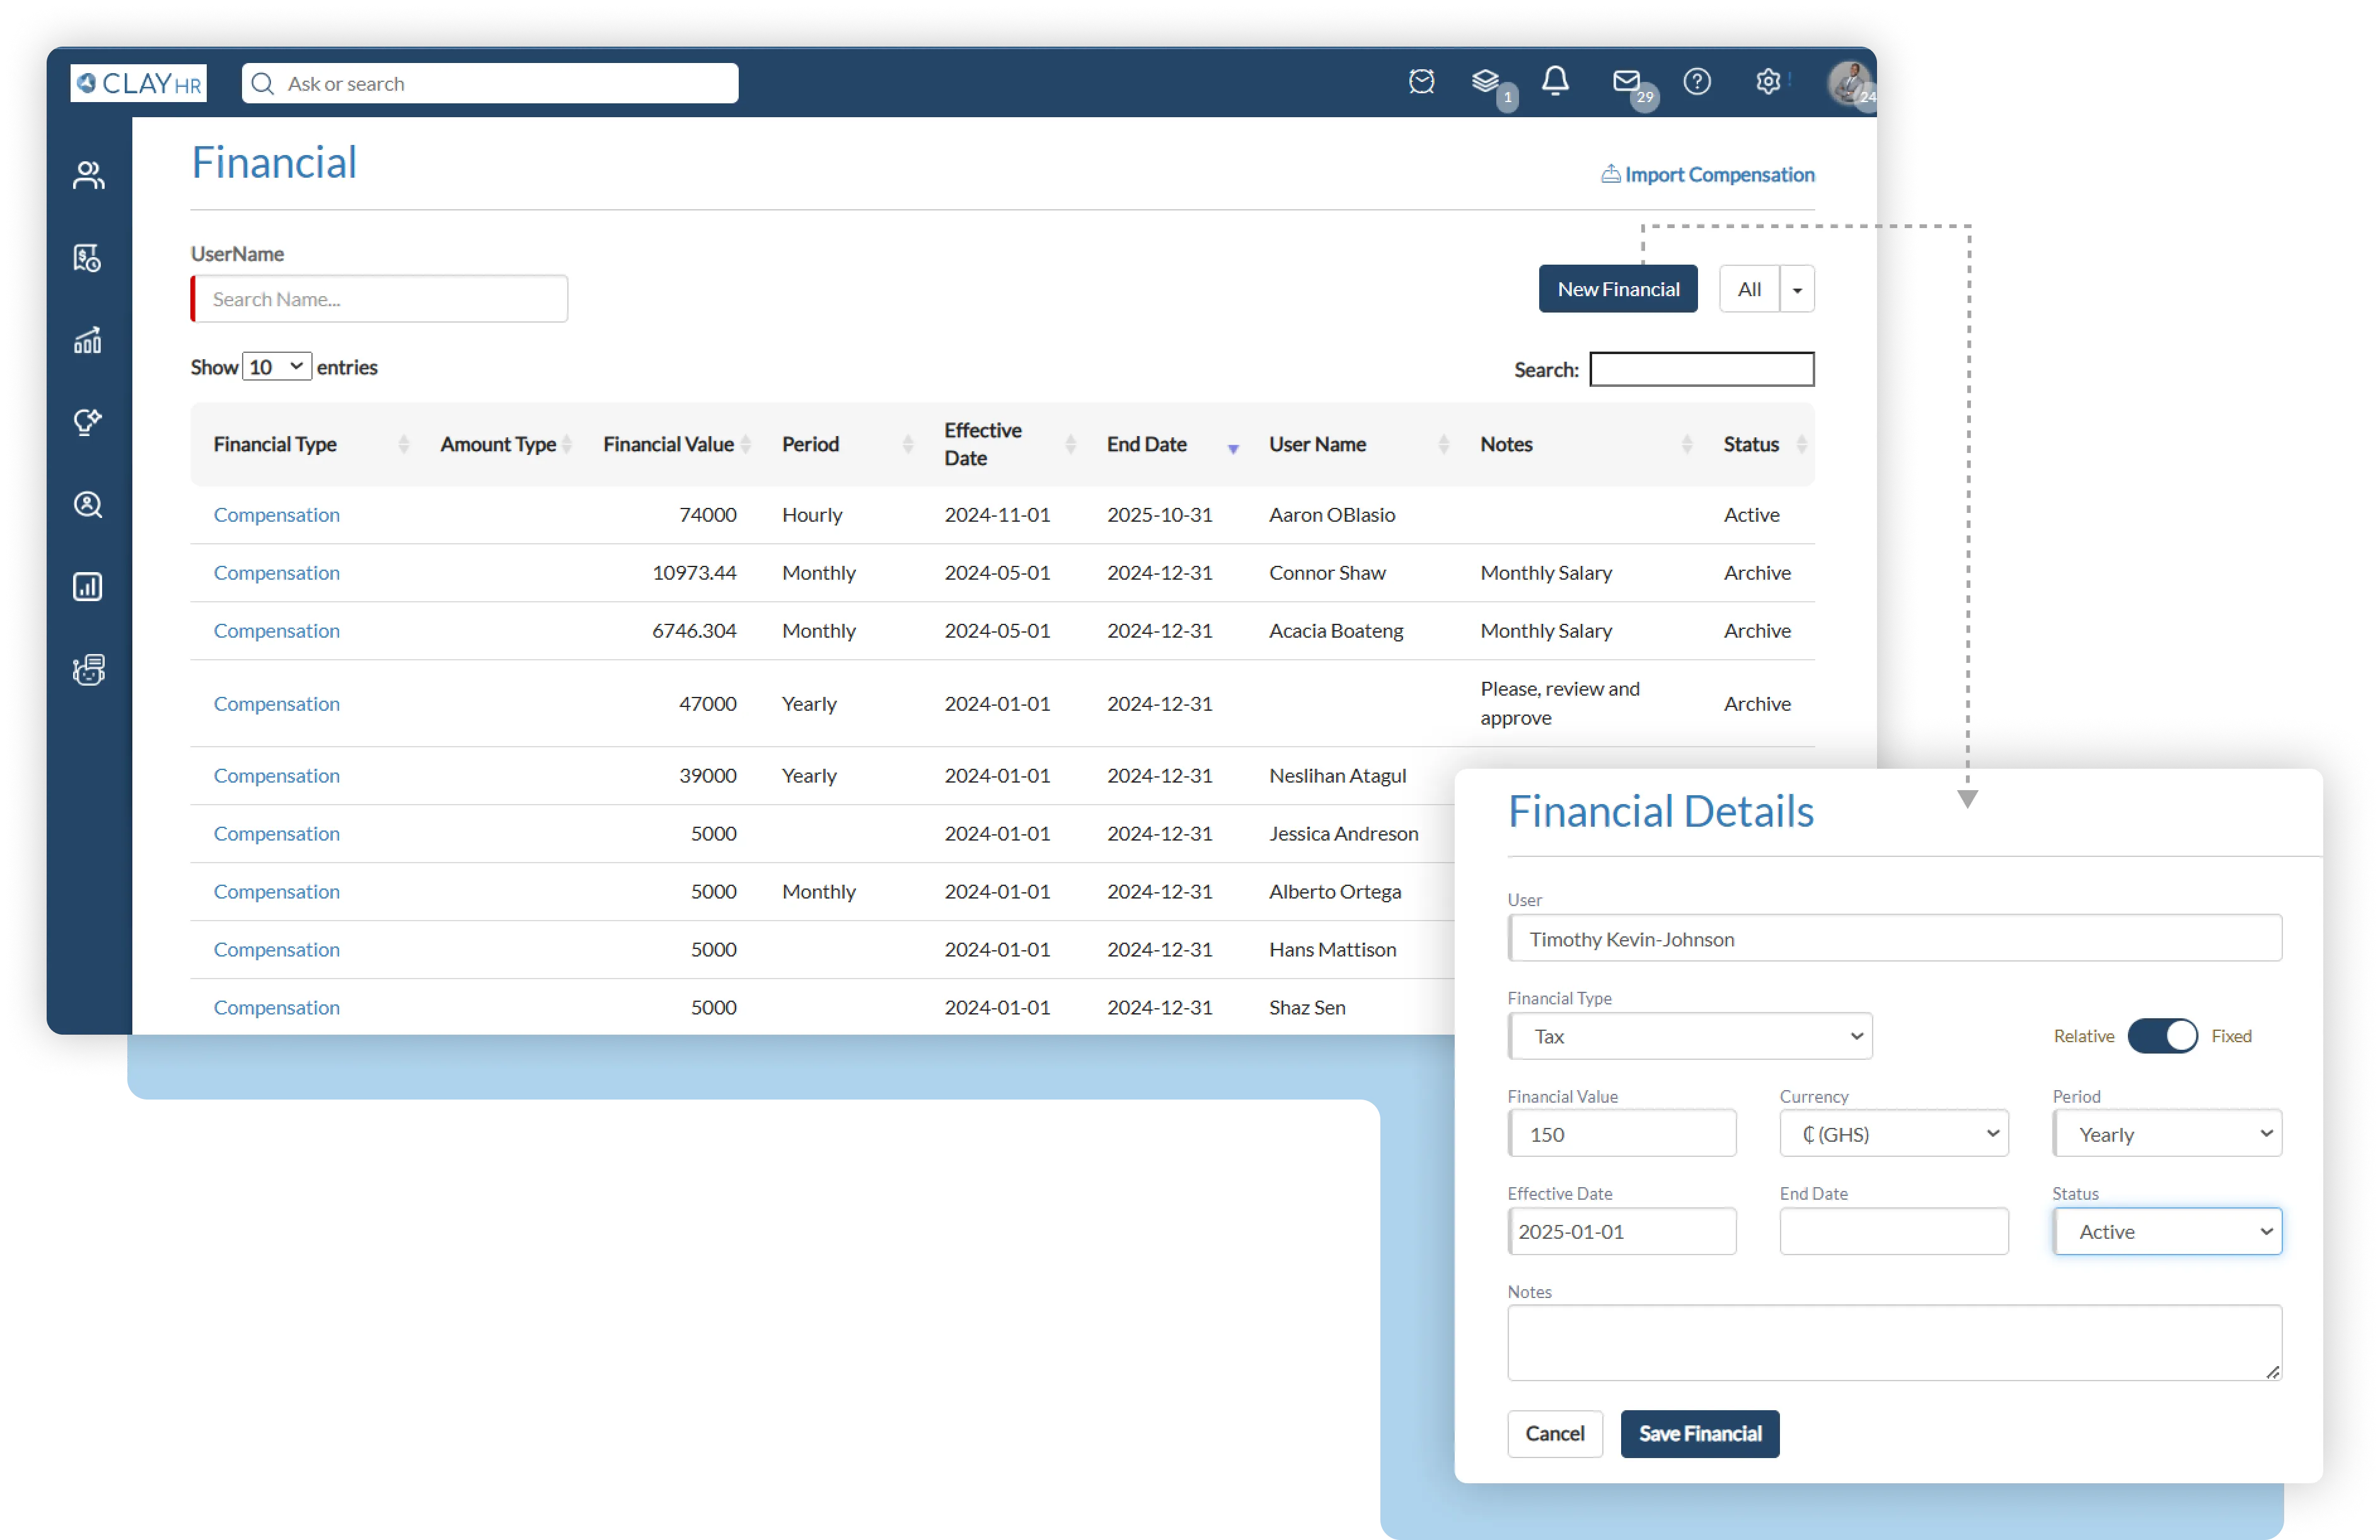The width and height of the screenshot is (2380, 1540).
Task: Open the people icon in sidebar
Action: tap(88, 175)
